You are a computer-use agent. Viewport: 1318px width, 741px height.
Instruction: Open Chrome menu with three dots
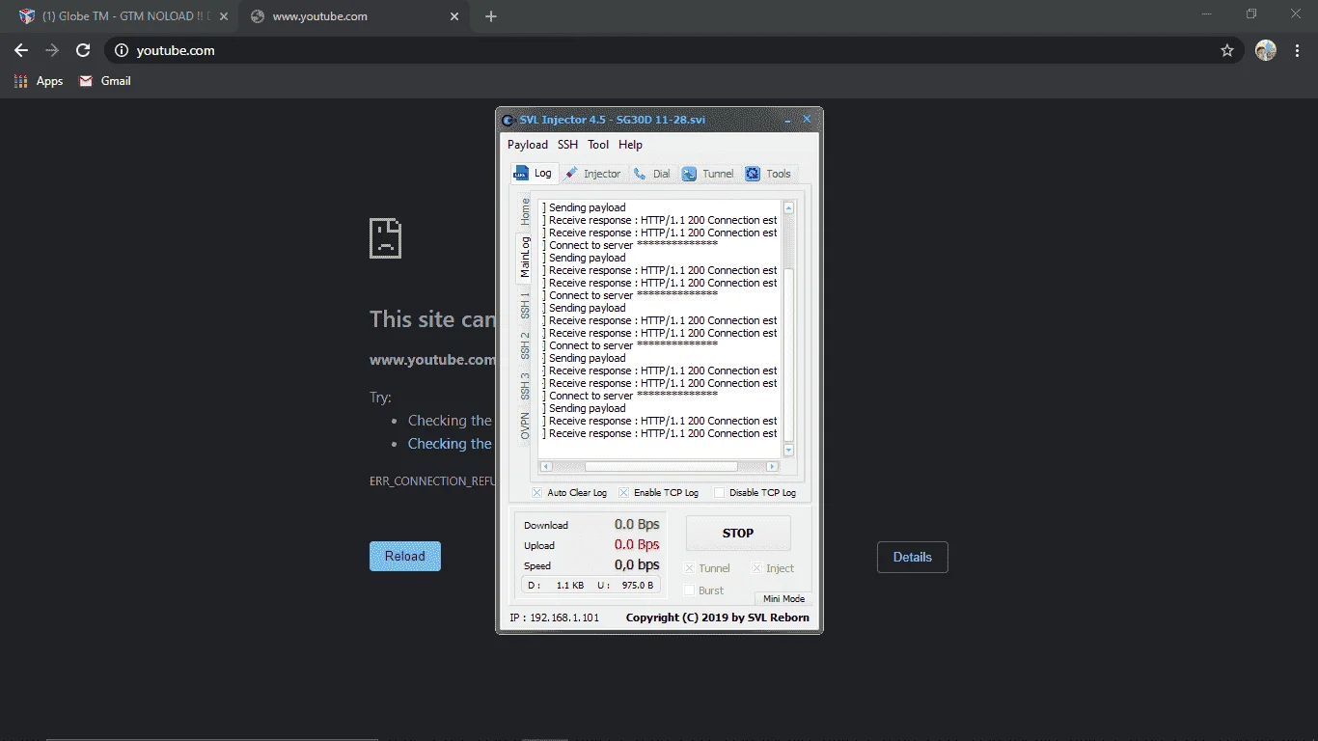click(1296, 50)
